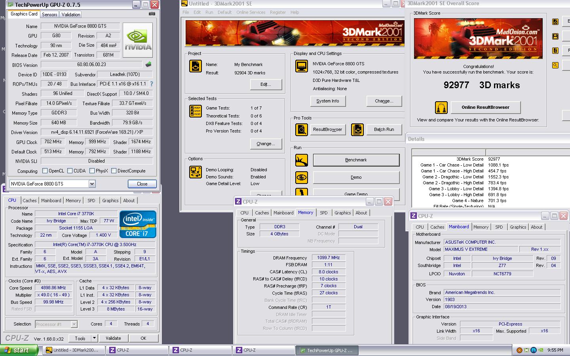Click the Options icon in 3DMark2001
The image size is (570, 356).
tap(196, 172)
